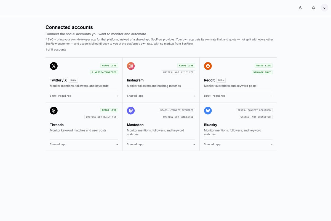The height and width of the screenshot is (221, 331).
Task: Click the arrow on the Instagram card
Action: [x=194, y=96]
